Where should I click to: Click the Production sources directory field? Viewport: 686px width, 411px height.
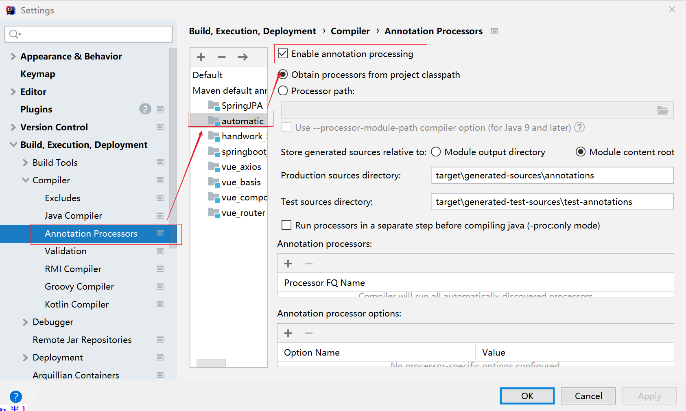coord(552,176)
